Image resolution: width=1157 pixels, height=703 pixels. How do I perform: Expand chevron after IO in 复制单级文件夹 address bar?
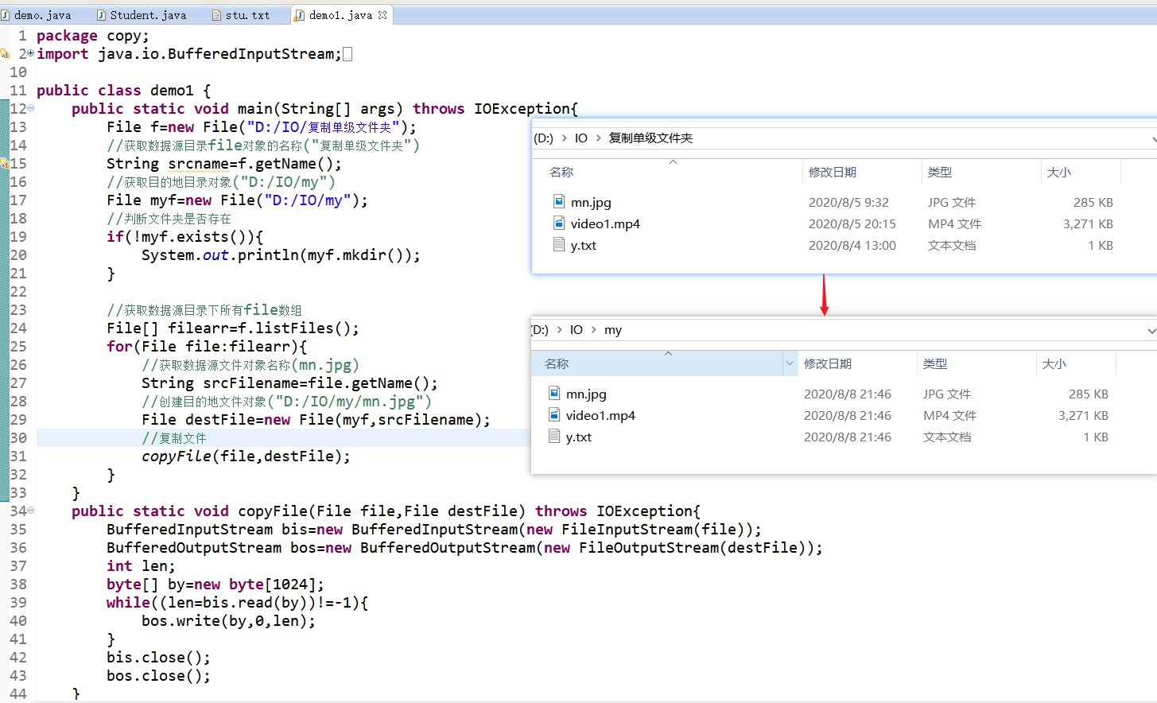tap(598, 138)
